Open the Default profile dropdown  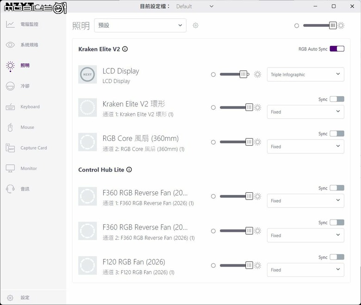pyautogui.click(x=194, y=6)
